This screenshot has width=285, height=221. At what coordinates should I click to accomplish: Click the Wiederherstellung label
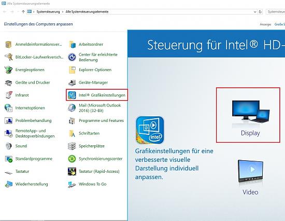[32, 184]
